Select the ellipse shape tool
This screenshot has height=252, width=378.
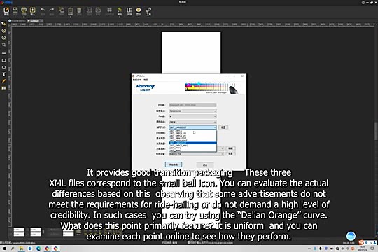point(3,67)
